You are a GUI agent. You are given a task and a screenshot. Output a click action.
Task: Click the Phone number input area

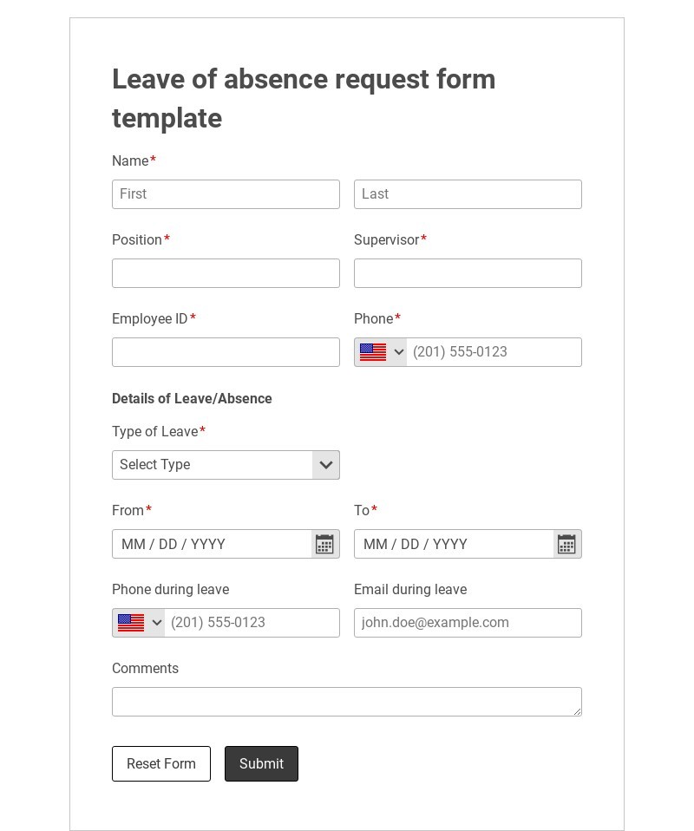493,352
